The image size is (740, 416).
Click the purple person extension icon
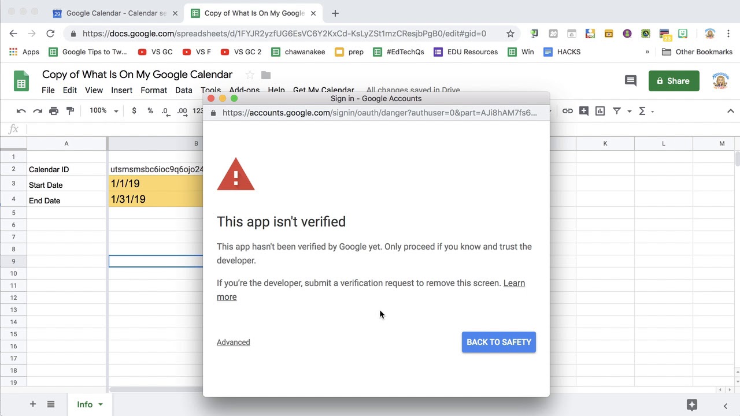coord(627,34)
